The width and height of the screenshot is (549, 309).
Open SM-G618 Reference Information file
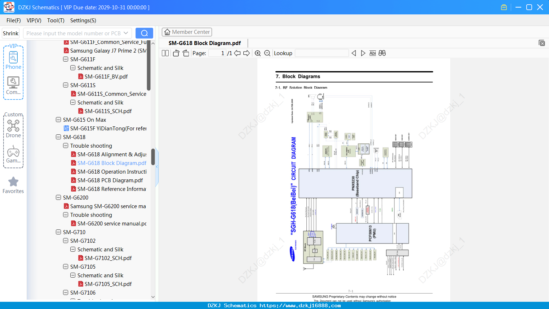pyautogui.click(x=109, y=189)
